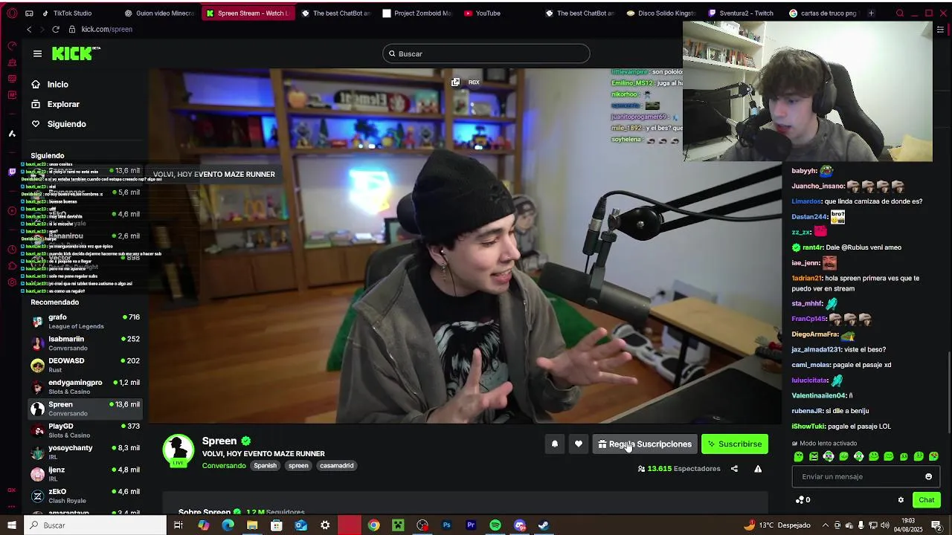Screen dimensions: 952x535
Task: Click the Spanish tag
Action: point(265,466)
